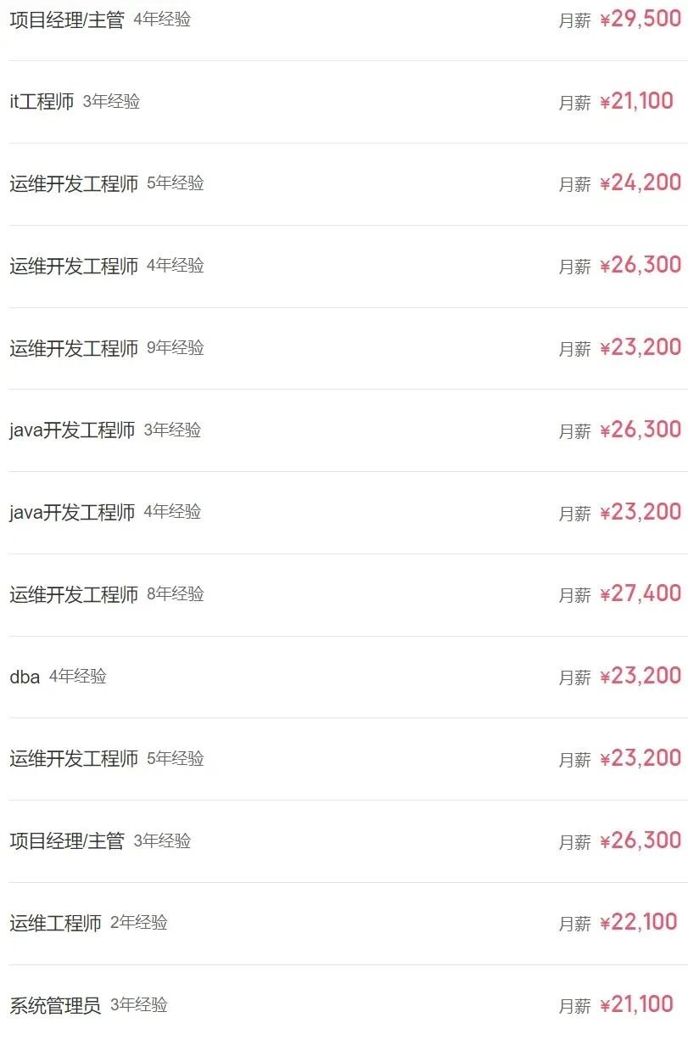
Task: Open the 系统管理员 3年经验 listing
Action: 55,1005
